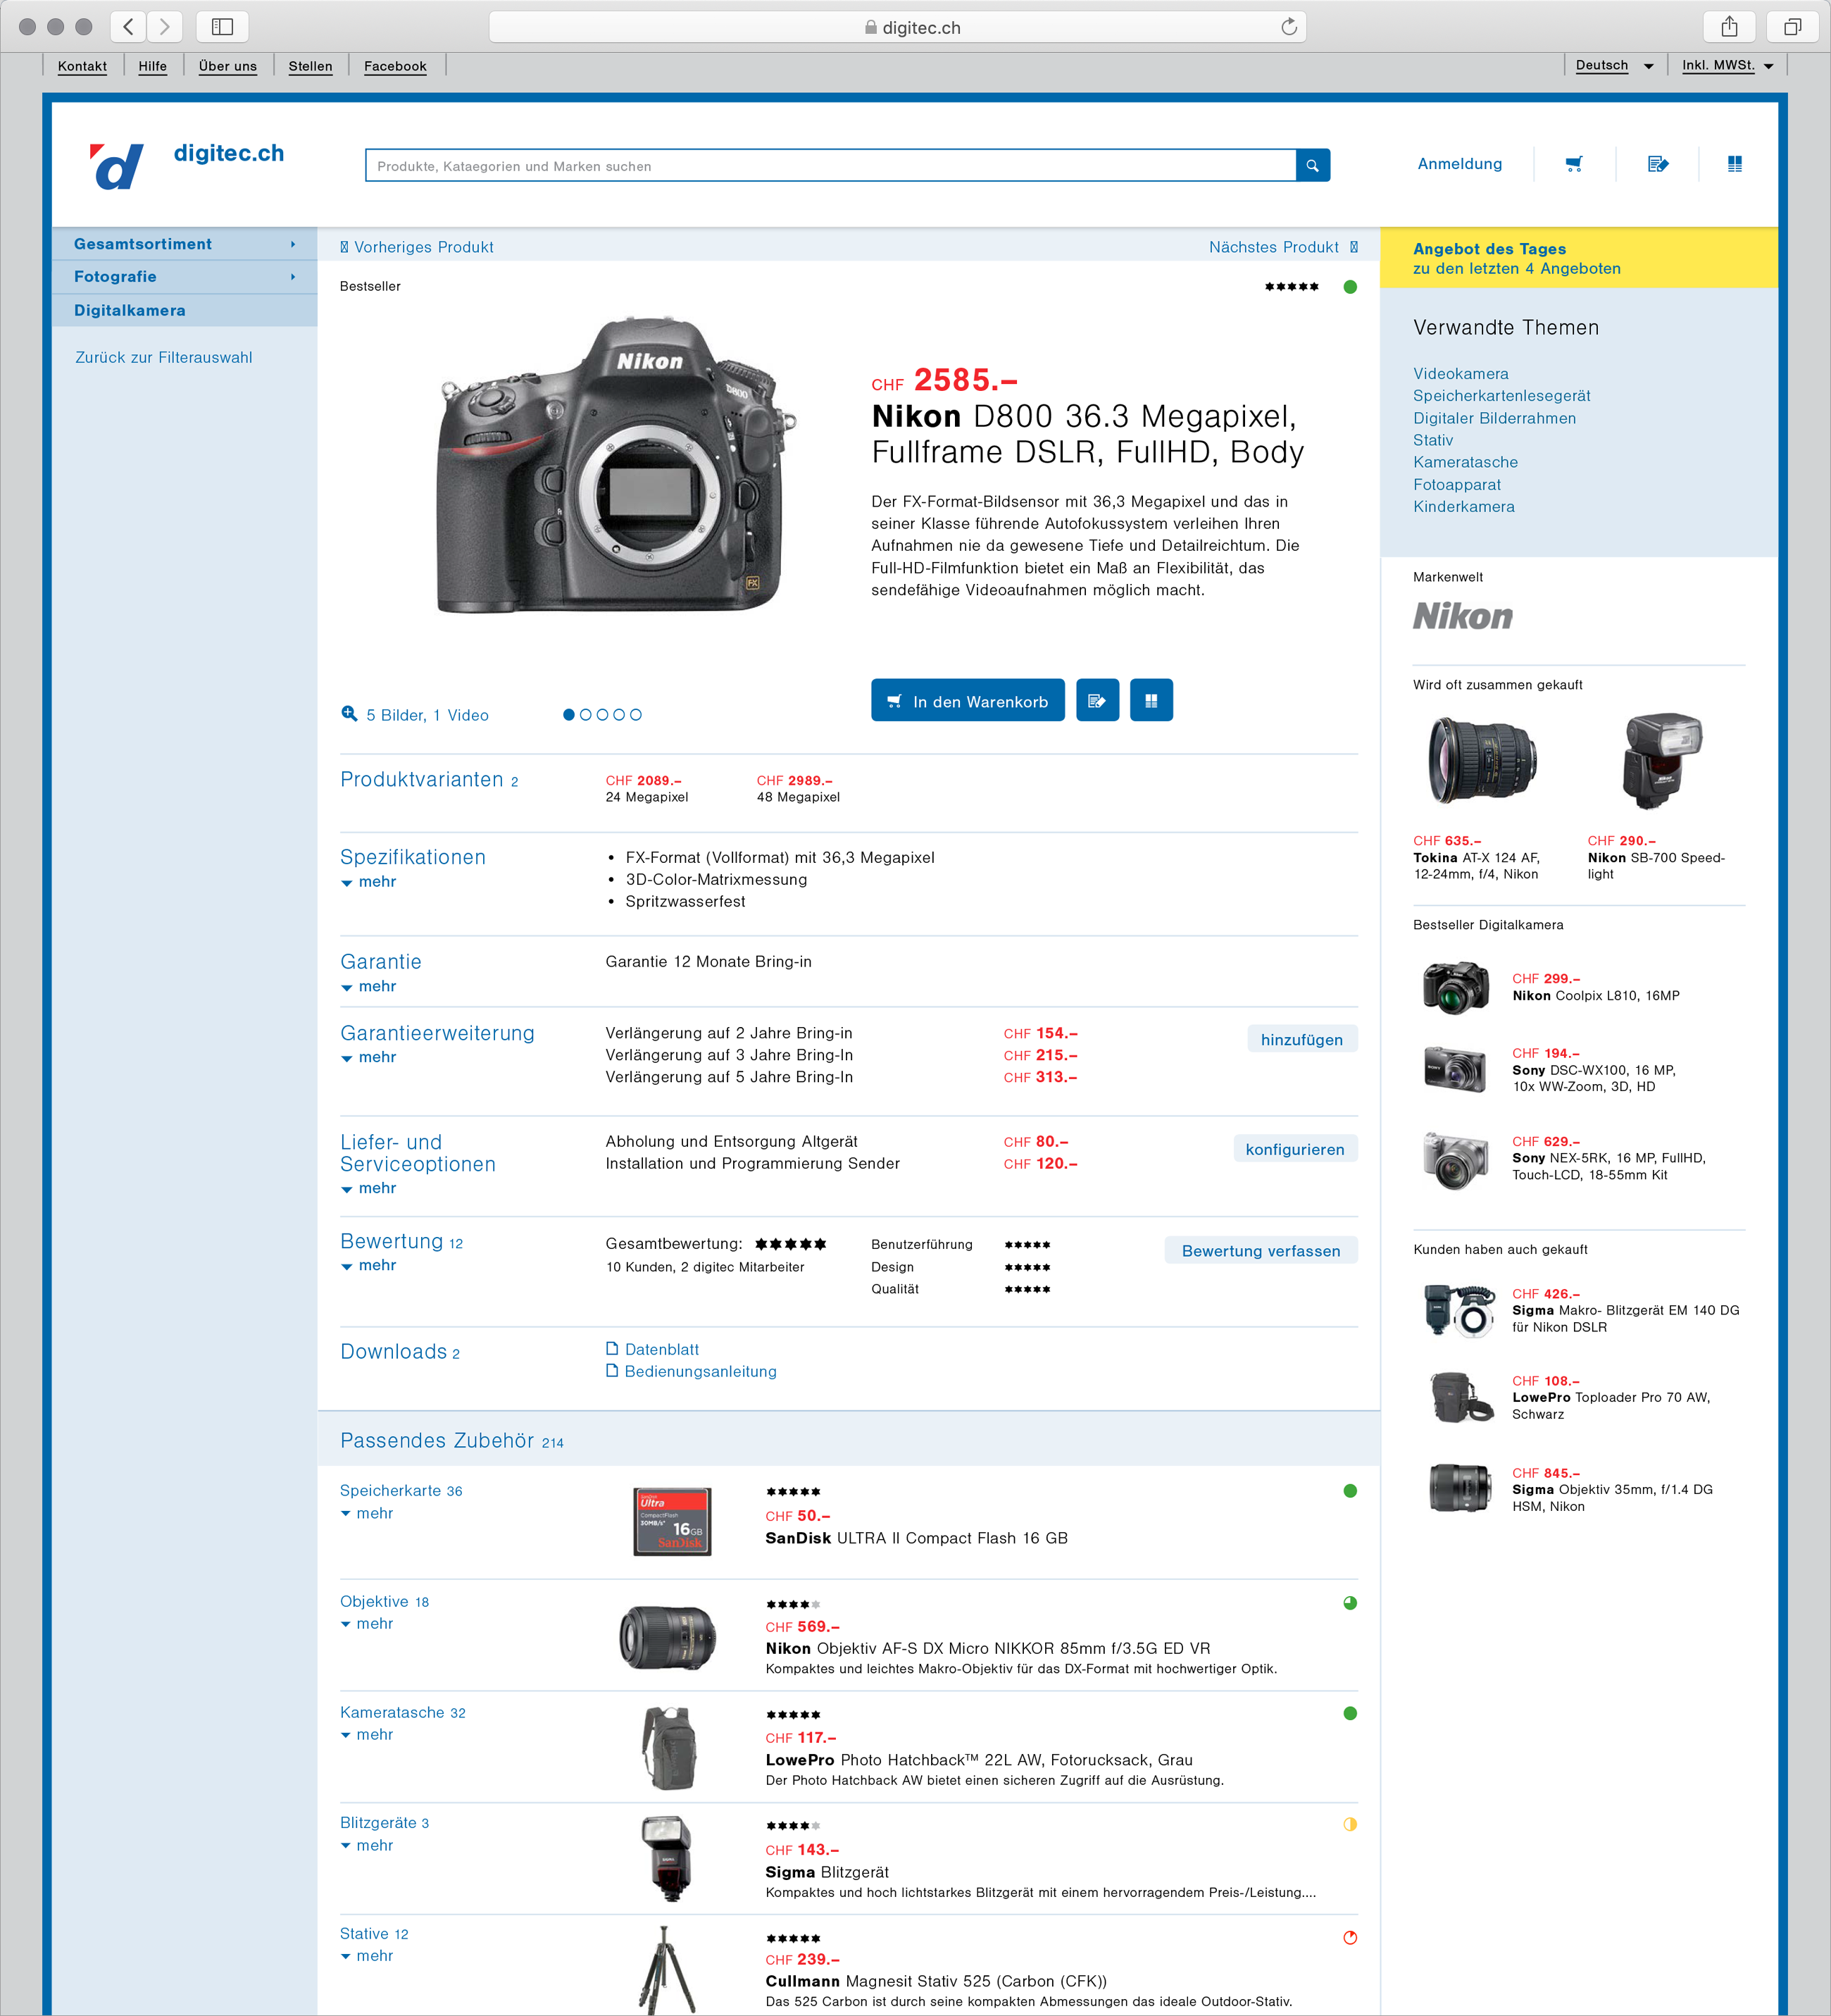The image size is (1831, 2016).
Task: Add to notepad icon beside Warenkorb button
Action: (1097, 701)
